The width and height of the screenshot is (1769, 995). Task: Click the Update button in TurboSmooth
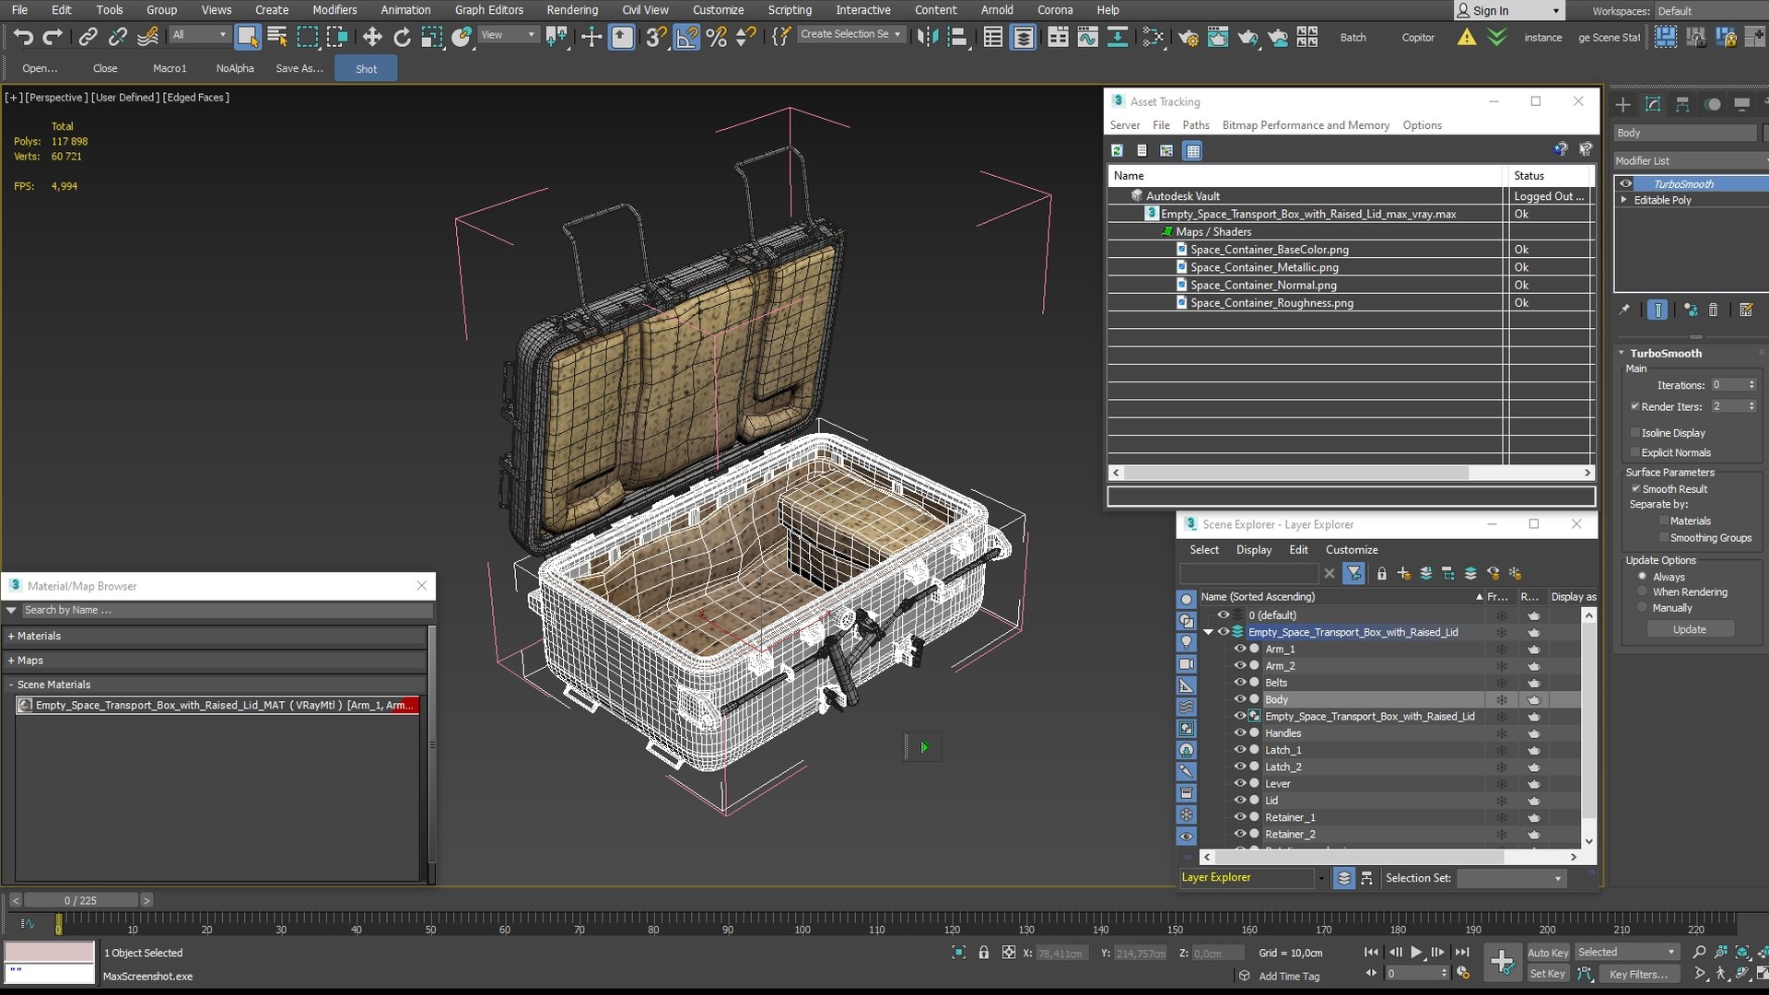1690,629
